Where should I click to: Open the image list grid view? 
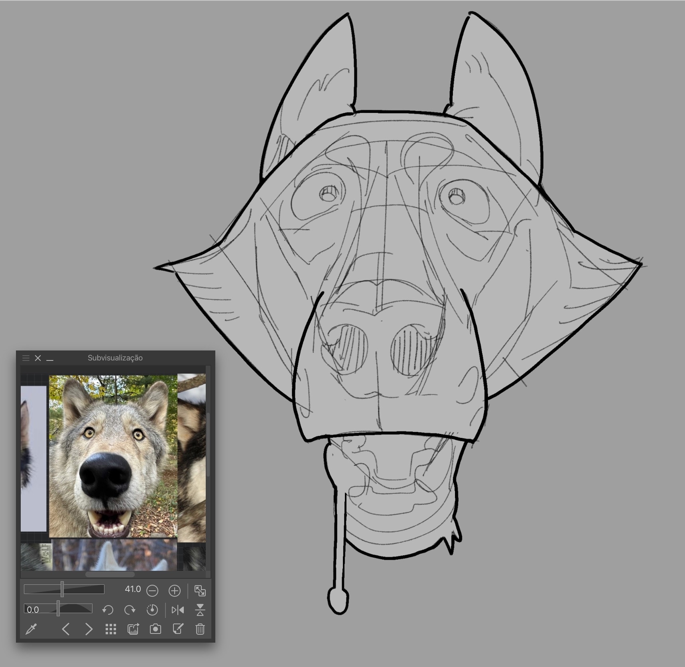tap(111, 629)
